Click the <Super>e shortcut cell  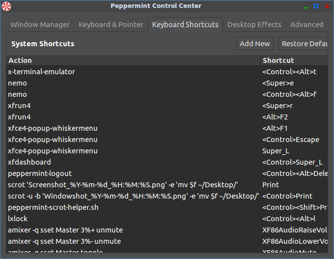(294, 83)
